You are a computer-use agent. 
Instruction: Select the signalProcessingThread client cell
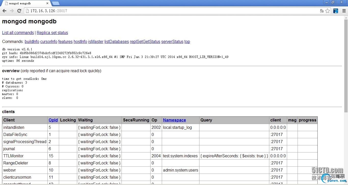(25, 142)
